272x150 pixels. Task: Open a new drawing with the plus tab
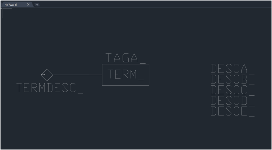pyautogui.click(x=37, y=5)
